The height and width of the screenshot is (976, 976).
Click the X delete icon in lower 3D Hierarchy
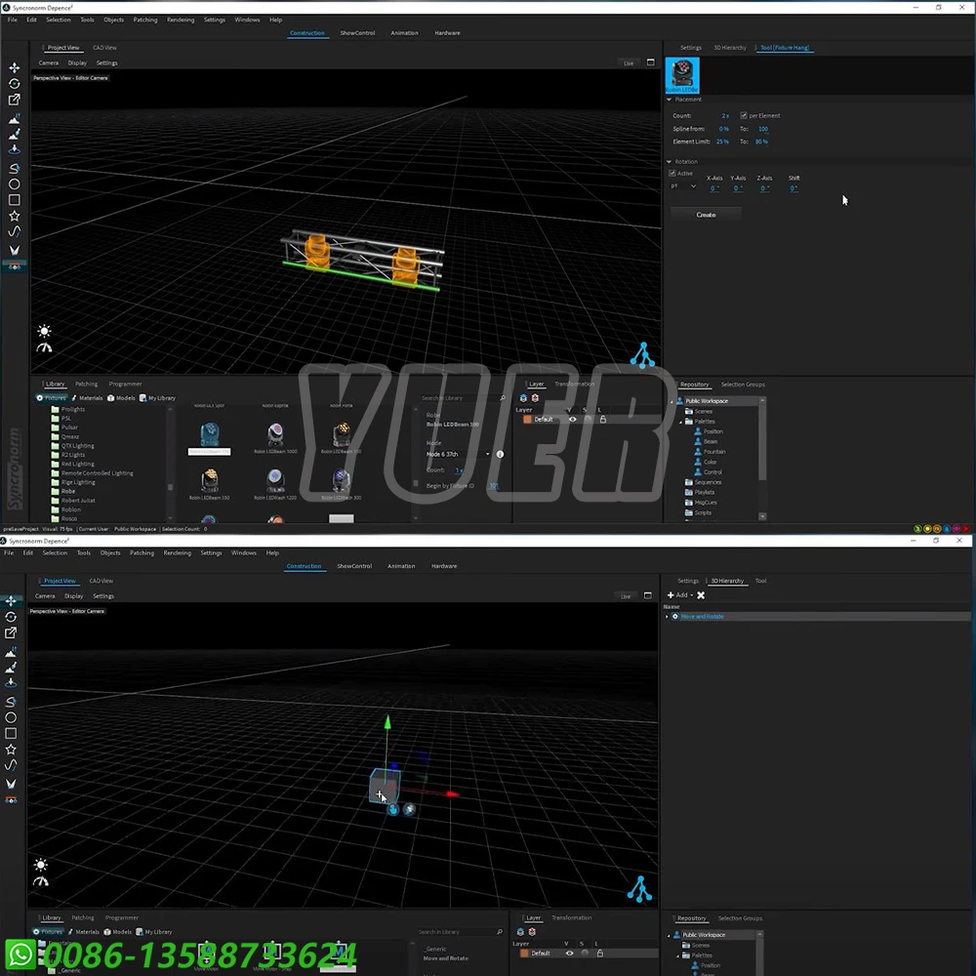(x=701, y=595)
